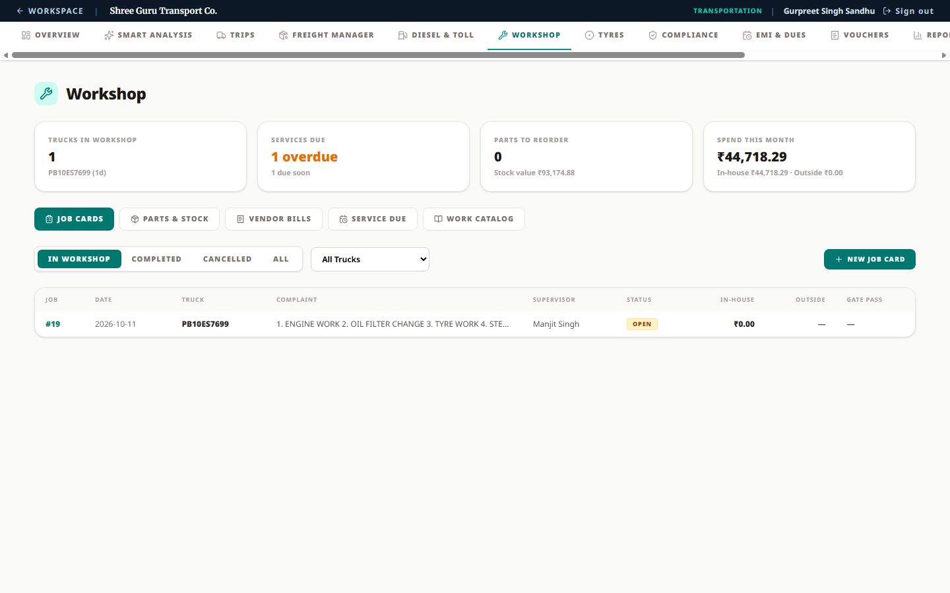Click the scroll right arrow of the nav bar
Image resolution: width=950 pixels, height=593 pixels.
click(943, 55)
